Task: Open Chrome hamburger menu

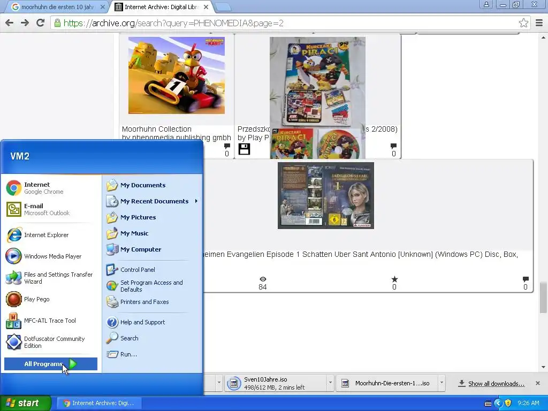Action: [539, 23]
